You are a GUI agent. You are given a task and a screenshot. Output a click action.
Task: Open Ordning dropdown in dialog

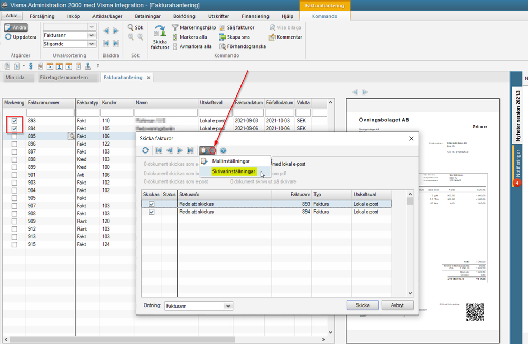pos(228,306)
